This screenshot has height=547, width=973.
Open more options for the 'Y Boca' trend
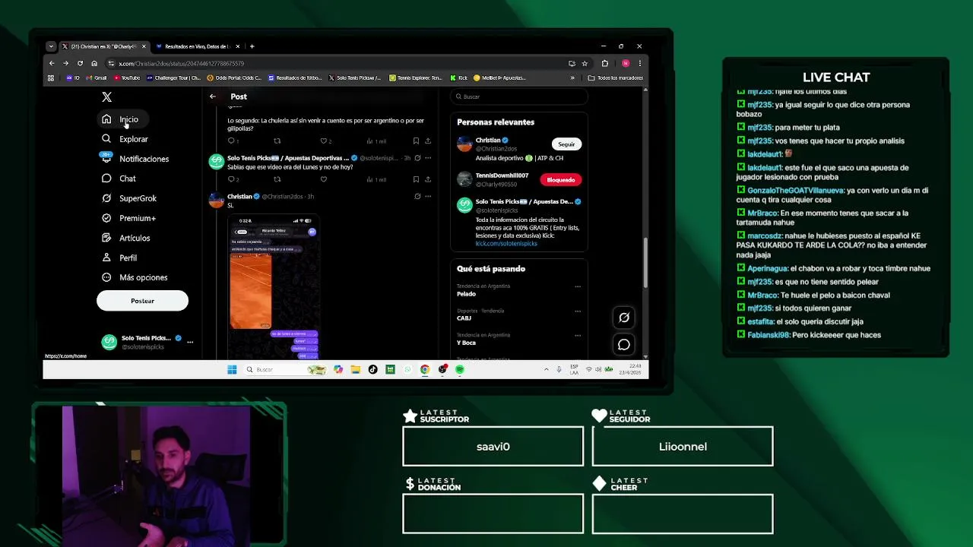(x=578, y=335)
